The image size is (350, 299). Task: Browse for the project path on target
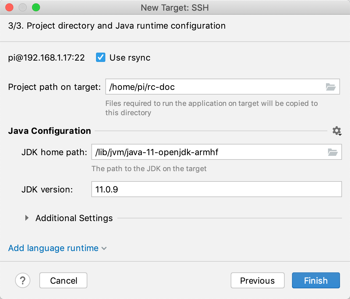pyautogui.click(x=331, y=87)
